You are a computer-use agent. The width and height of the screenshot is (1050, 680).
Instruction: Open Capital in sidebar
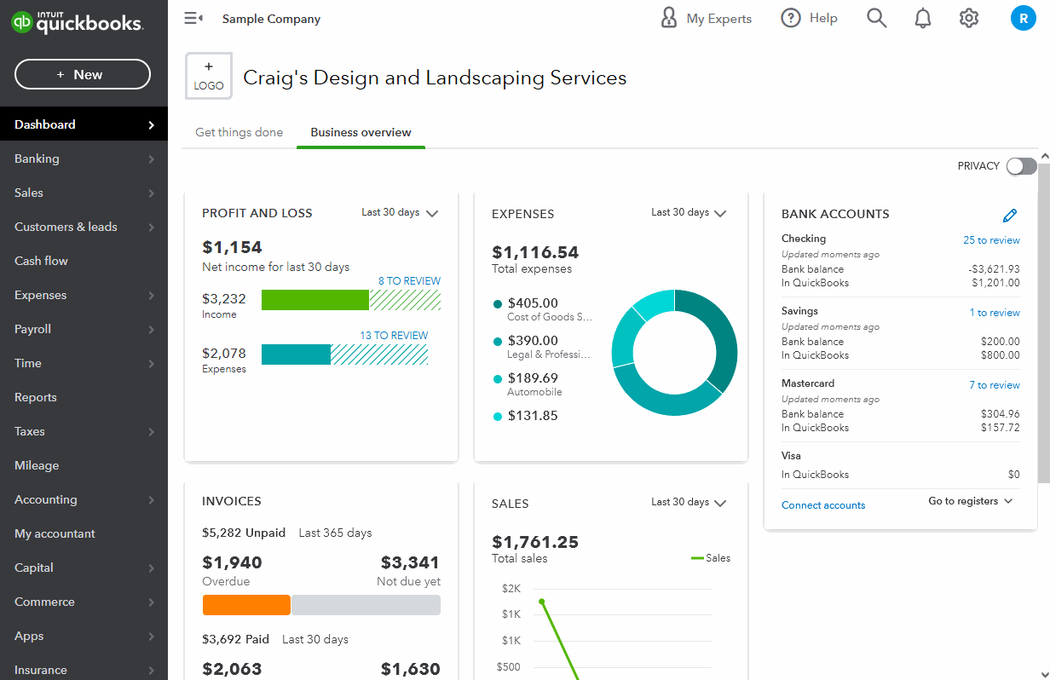point(84,568)
